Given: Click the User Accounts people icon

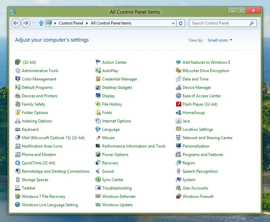Looking at the screenshot, I should (x=179, y=188).
